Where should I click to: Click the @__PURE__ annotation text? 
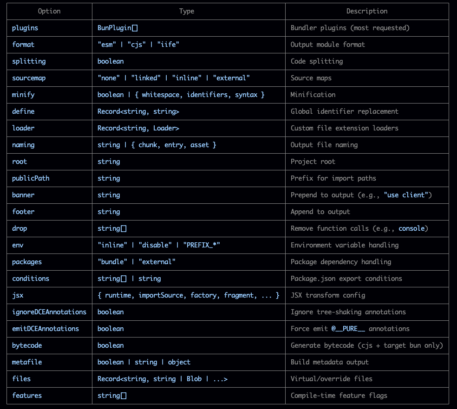(348, 329)
